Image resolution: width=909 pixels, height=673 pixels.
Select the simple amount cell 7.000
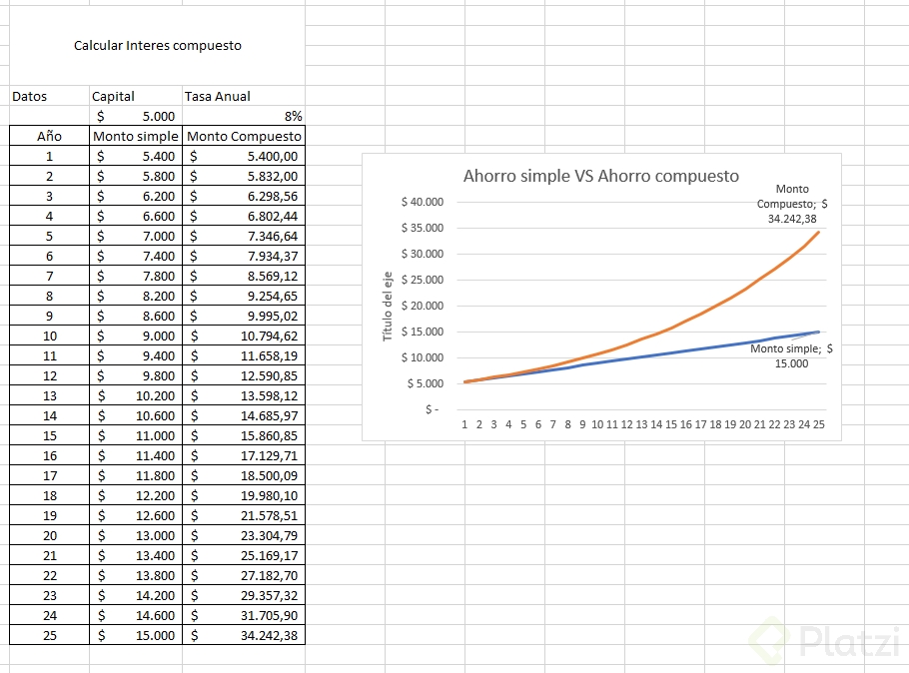tap(136, 236)
